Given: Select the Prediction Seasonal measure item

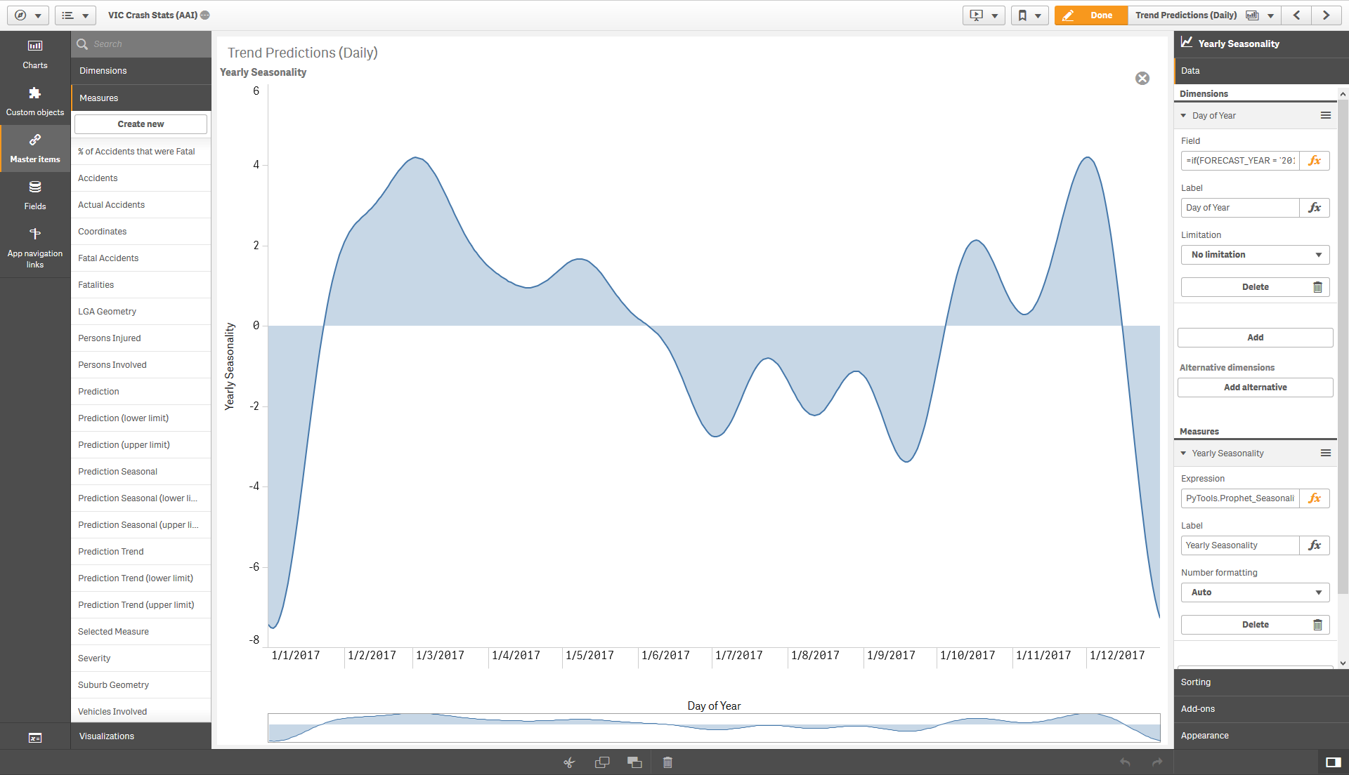Looking at the screenshot, I should pyautogui.click(x=140, y=471).
